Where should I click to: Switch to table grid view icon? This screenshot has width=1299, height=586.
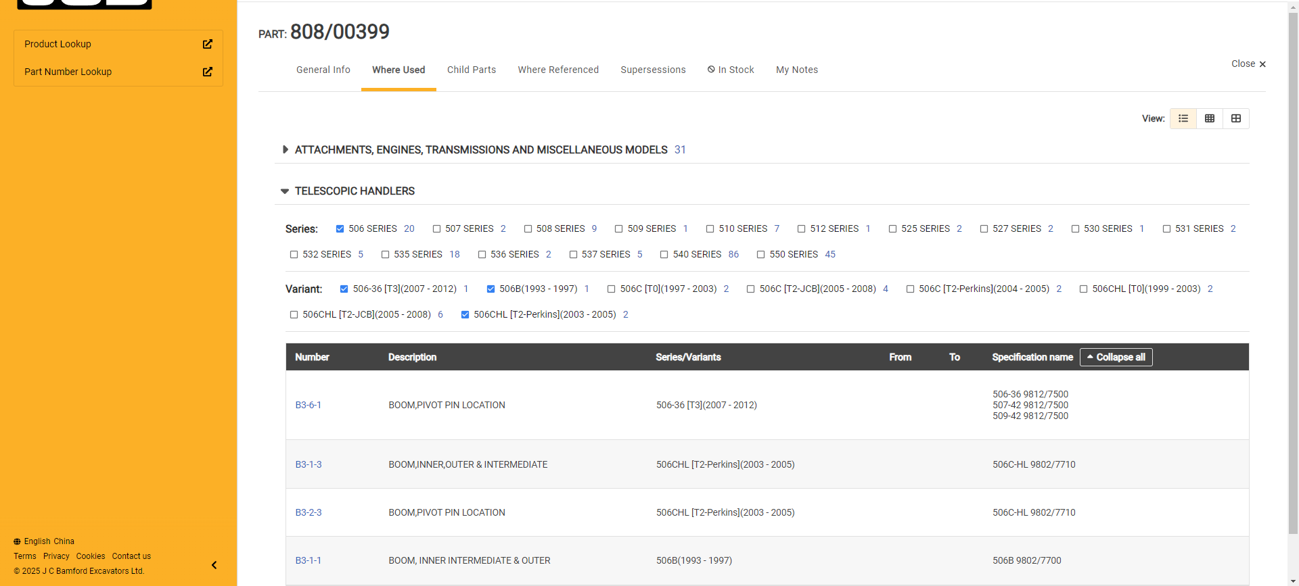(x=1209, y=118)
